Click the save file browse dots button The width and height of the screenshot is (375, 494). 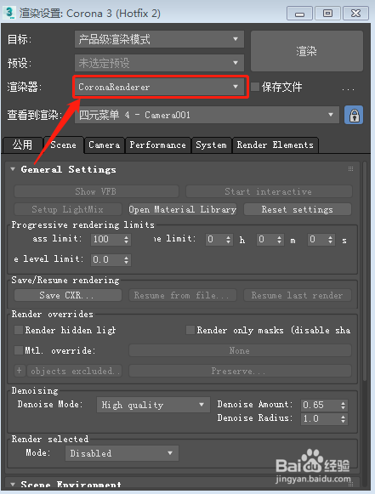(348, 88)
